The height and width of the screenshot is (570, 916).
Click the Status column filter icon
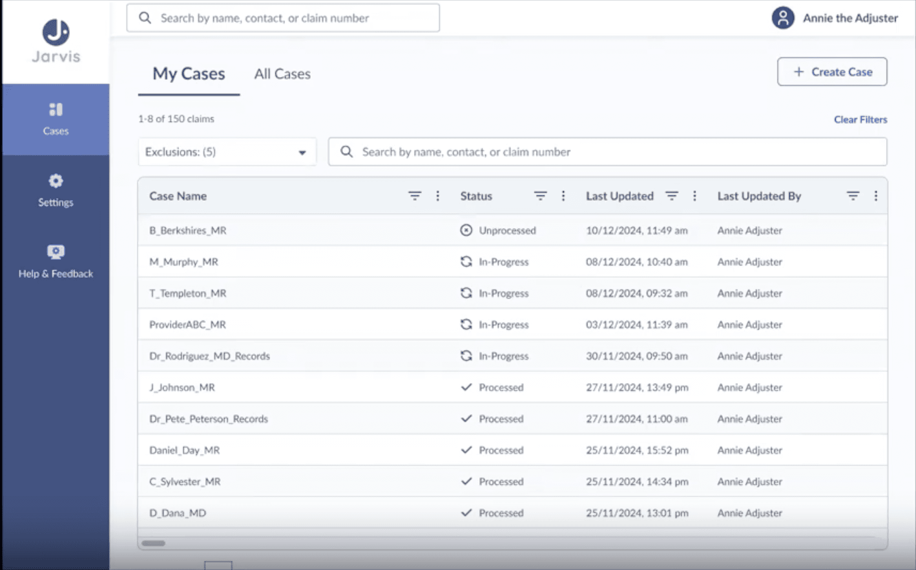(x=540, y=196)
